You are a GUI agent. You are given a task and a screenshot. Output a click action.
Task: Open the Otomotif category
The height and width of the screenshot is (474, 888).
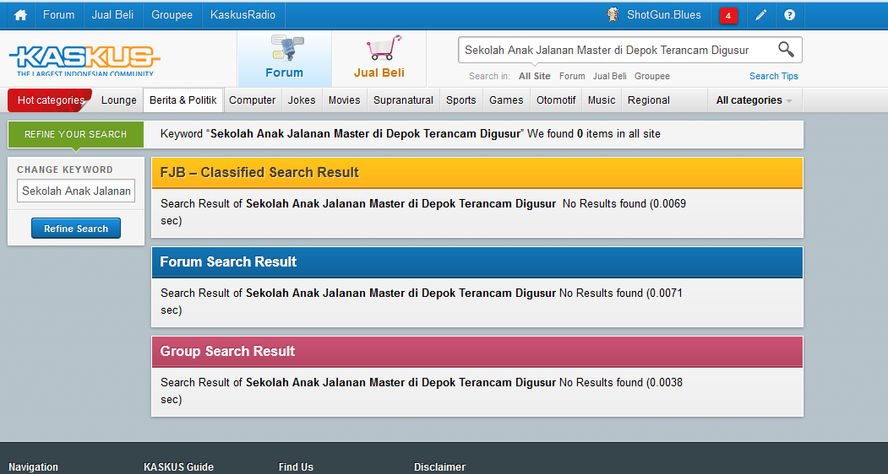pyautogui.click(x=556, y=100)
